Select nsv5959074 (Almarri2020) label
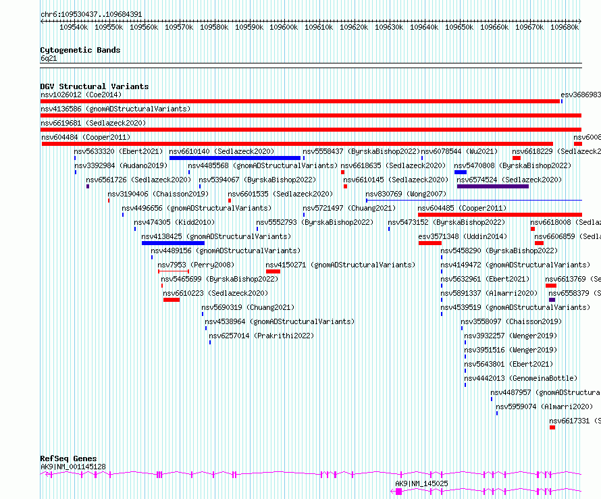 [544, 406]
